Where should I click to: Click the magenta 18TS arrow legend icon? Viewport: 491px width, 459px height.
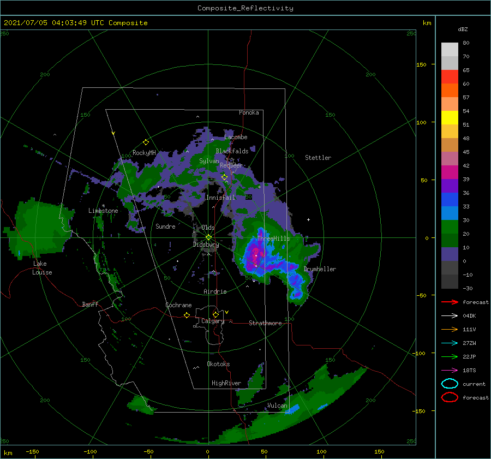click(450, 371)
